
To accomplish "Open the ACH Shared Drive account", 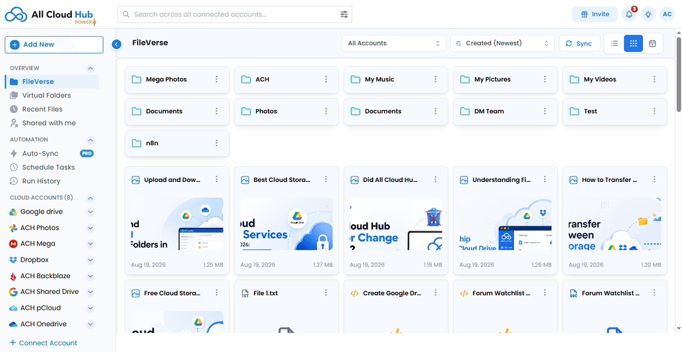I will point(50,292).
